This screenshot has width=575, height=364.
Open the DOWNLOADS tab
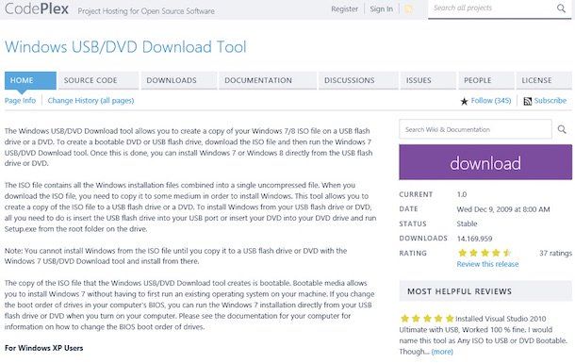click(179, 80)
